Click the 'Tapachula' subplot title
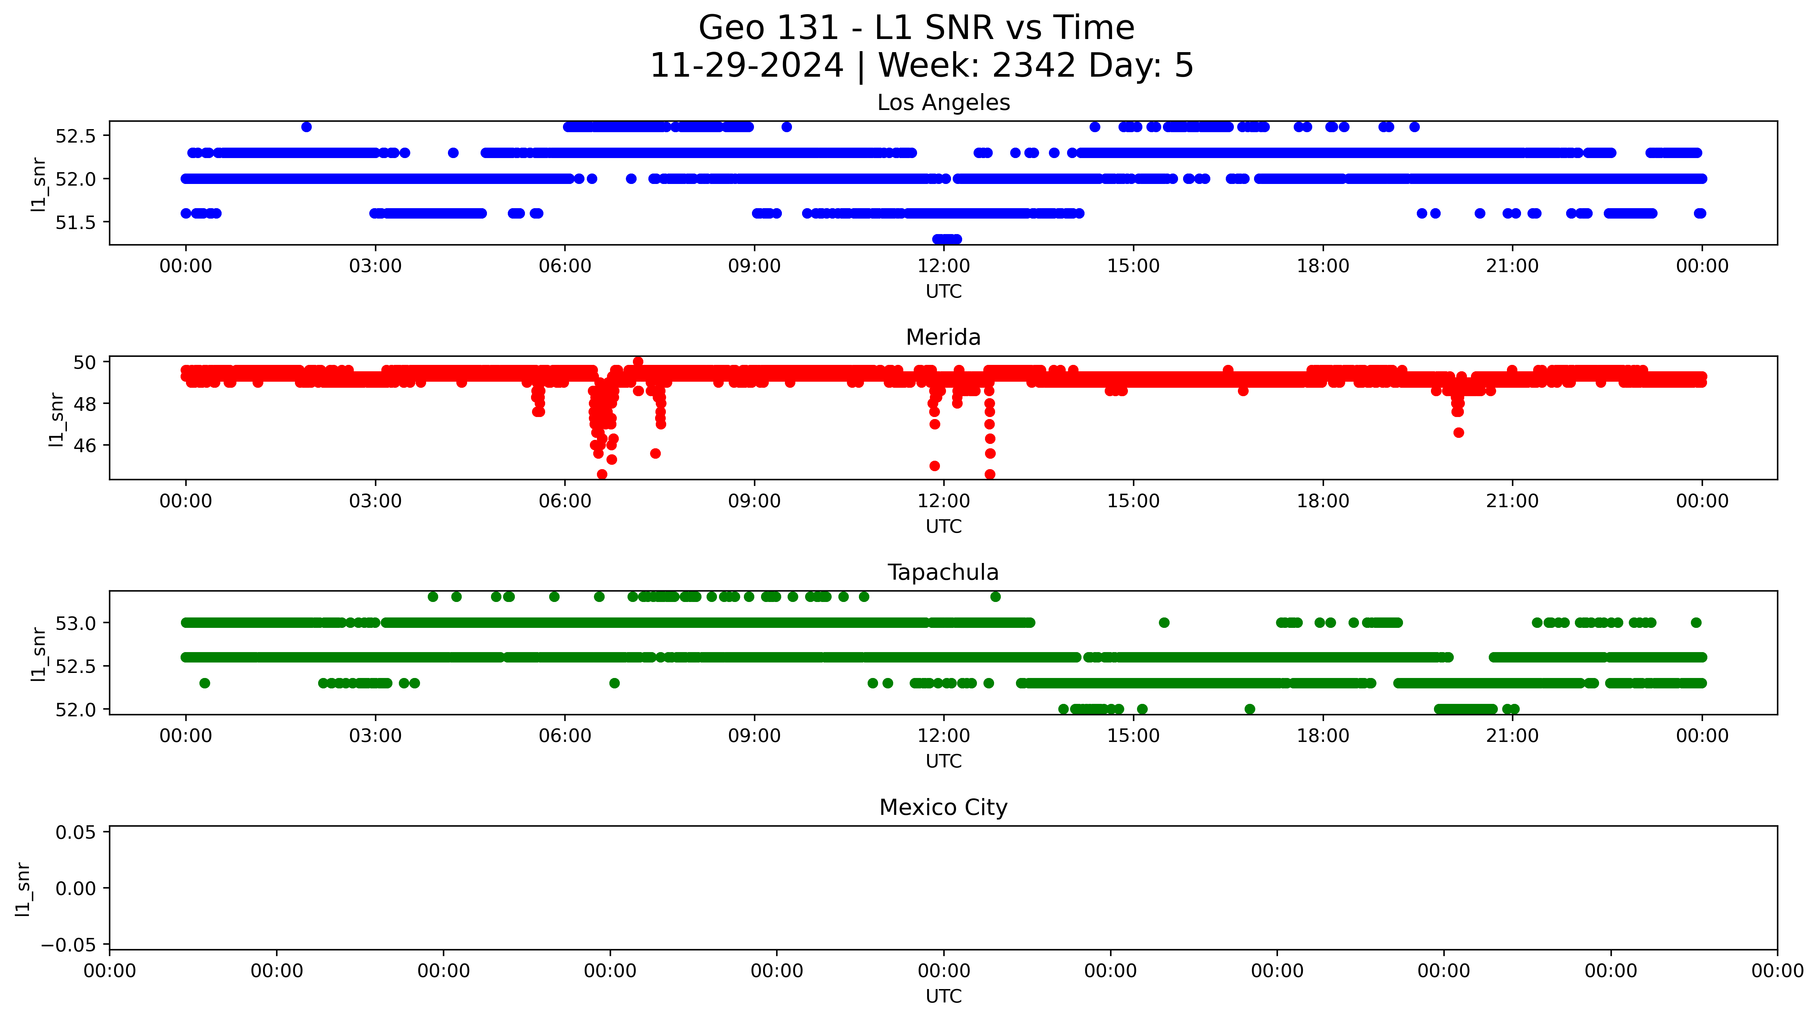The width and height of the screenshot is (1818, 1020). [943, 572]
